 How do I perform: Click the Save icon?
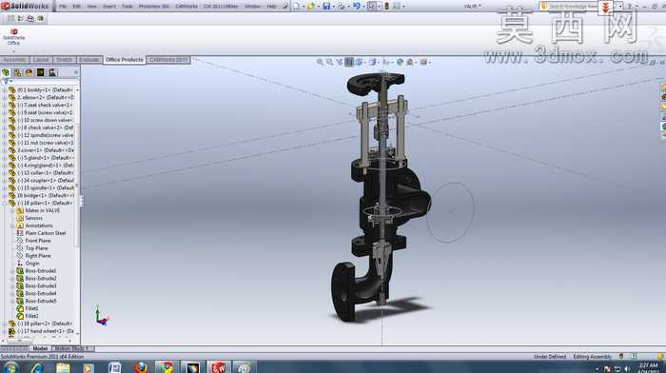point(326,6)
